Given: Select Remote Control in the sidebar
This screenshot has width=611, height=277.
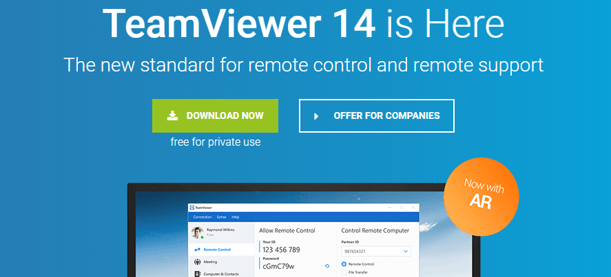Looking at the screenshot, I should click(221, 250).
